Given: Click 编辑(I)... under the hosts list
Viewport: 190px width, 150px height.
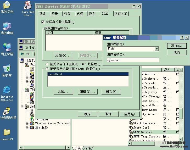Looking at the screenshot, I should 87,92.
